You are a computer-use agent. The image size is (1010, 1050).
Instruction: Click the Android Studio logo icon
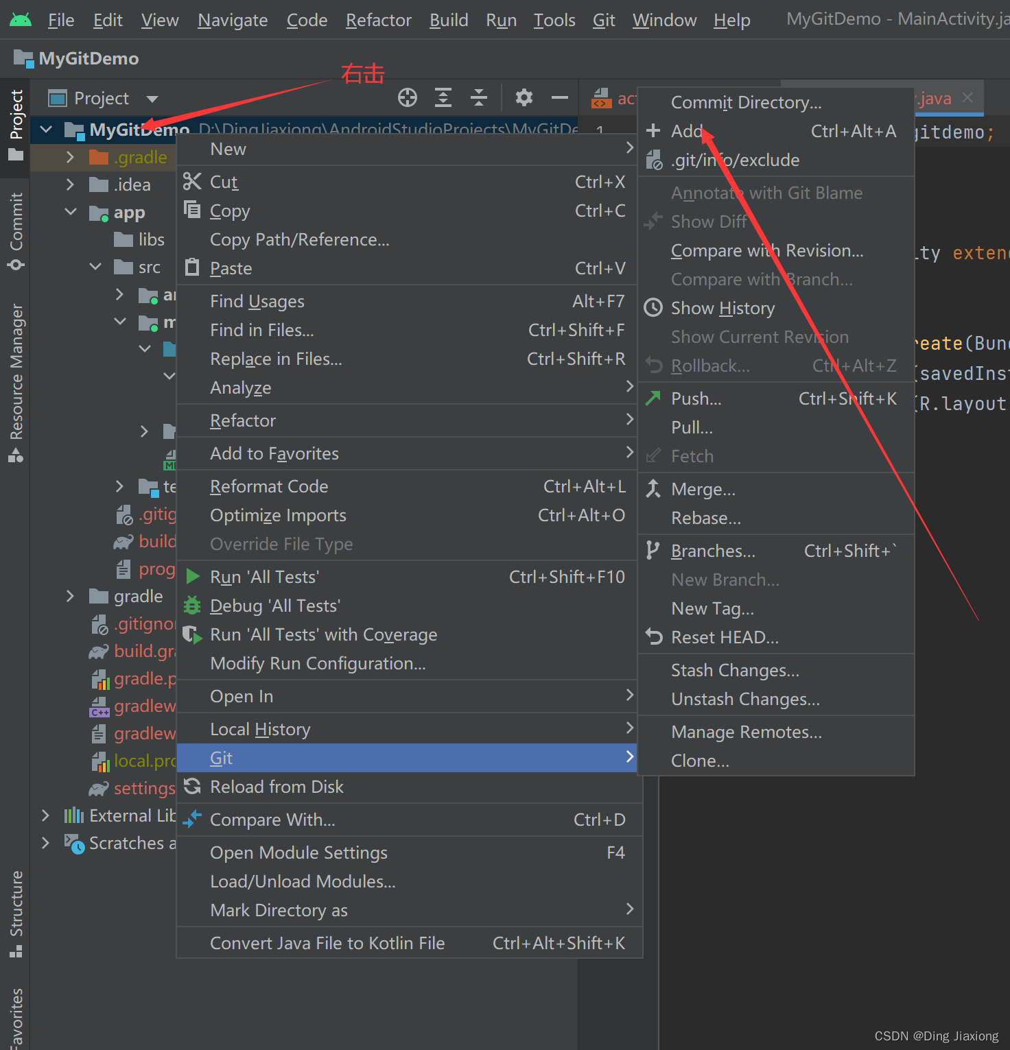21,20
